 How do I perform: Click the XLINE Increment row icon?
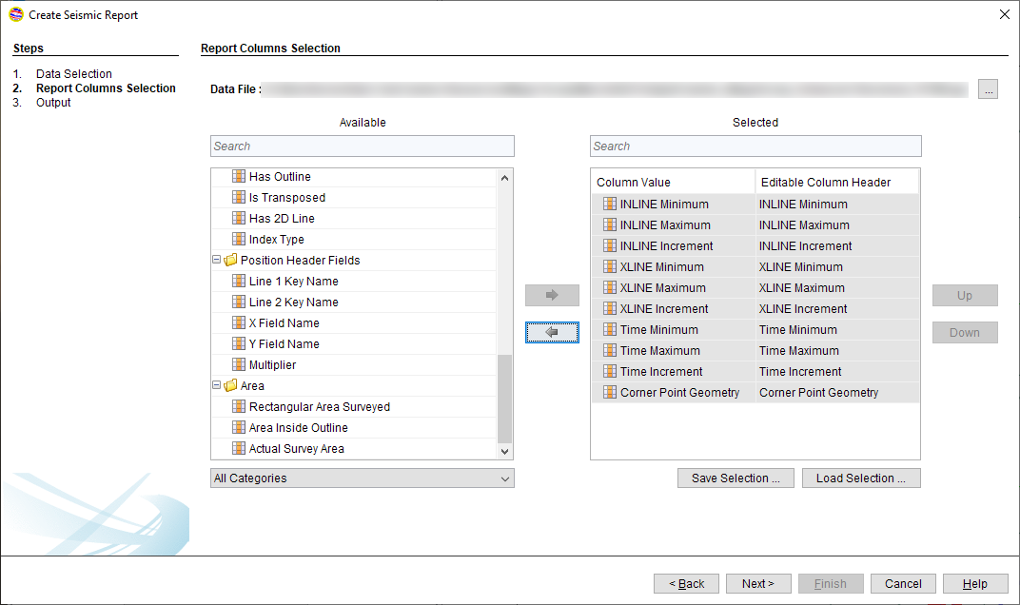pos(610,308)
